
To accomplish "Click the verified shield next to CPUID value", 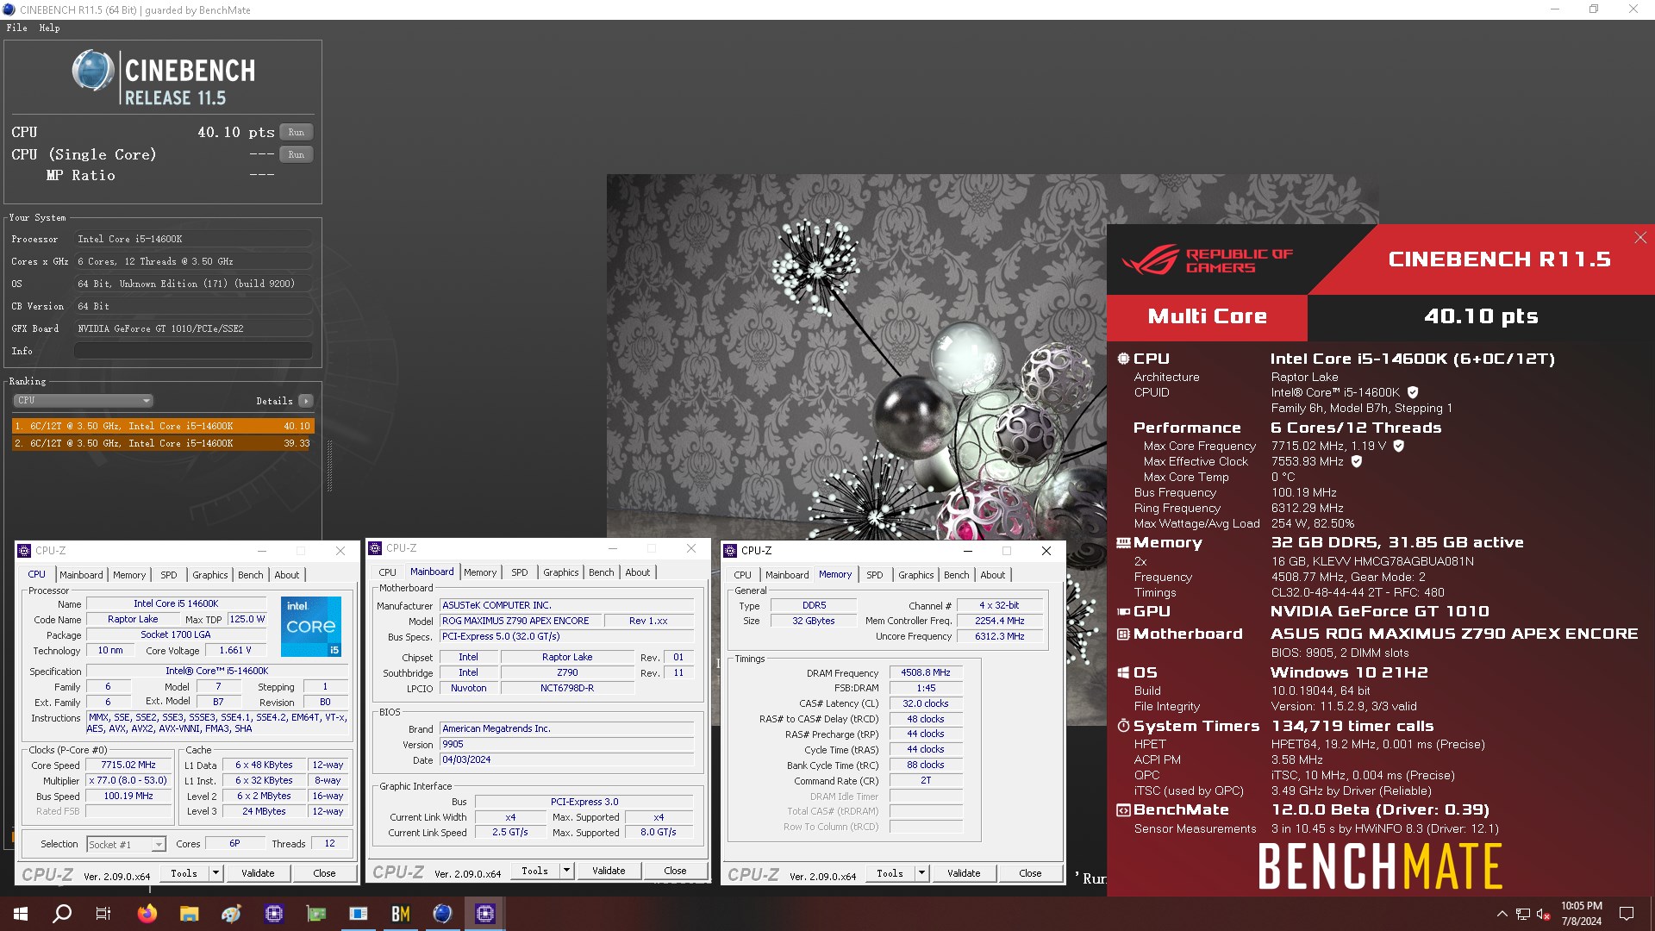I will click(1413, 392).
